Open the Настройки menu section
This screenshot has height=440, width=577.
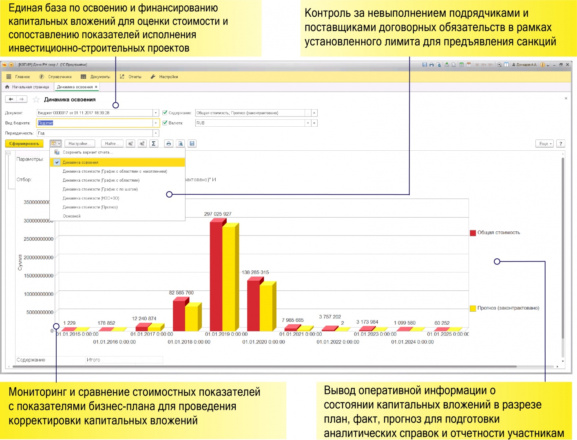tap(164, 77)
